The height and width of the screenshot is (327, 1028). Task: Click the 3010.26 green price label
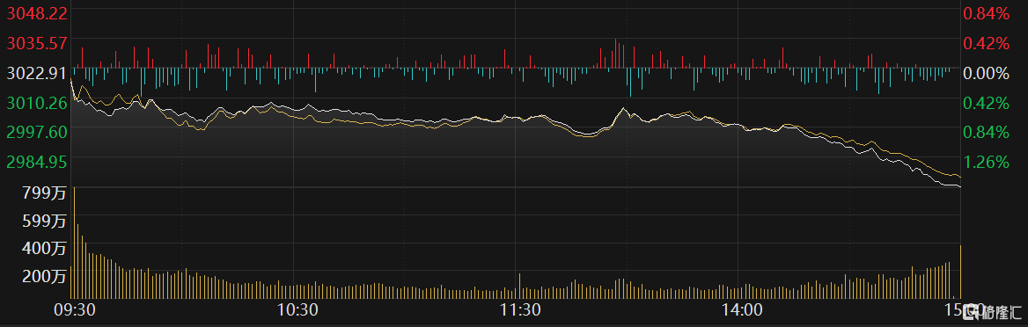(37, 103)
